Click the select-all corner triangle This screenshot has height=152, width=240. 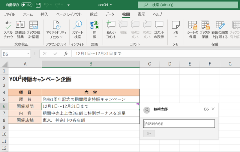4,64
